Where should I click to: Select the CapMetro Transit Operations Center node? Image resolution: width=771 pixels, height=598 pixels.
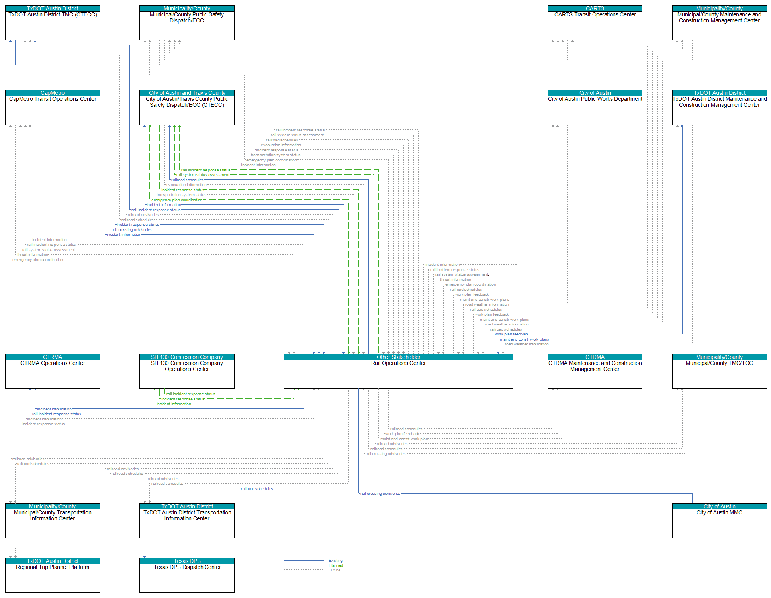[53, 107]
